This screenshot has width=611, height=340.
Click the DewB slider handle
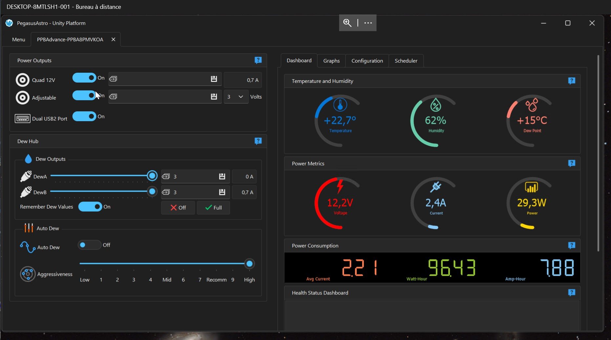152,191
